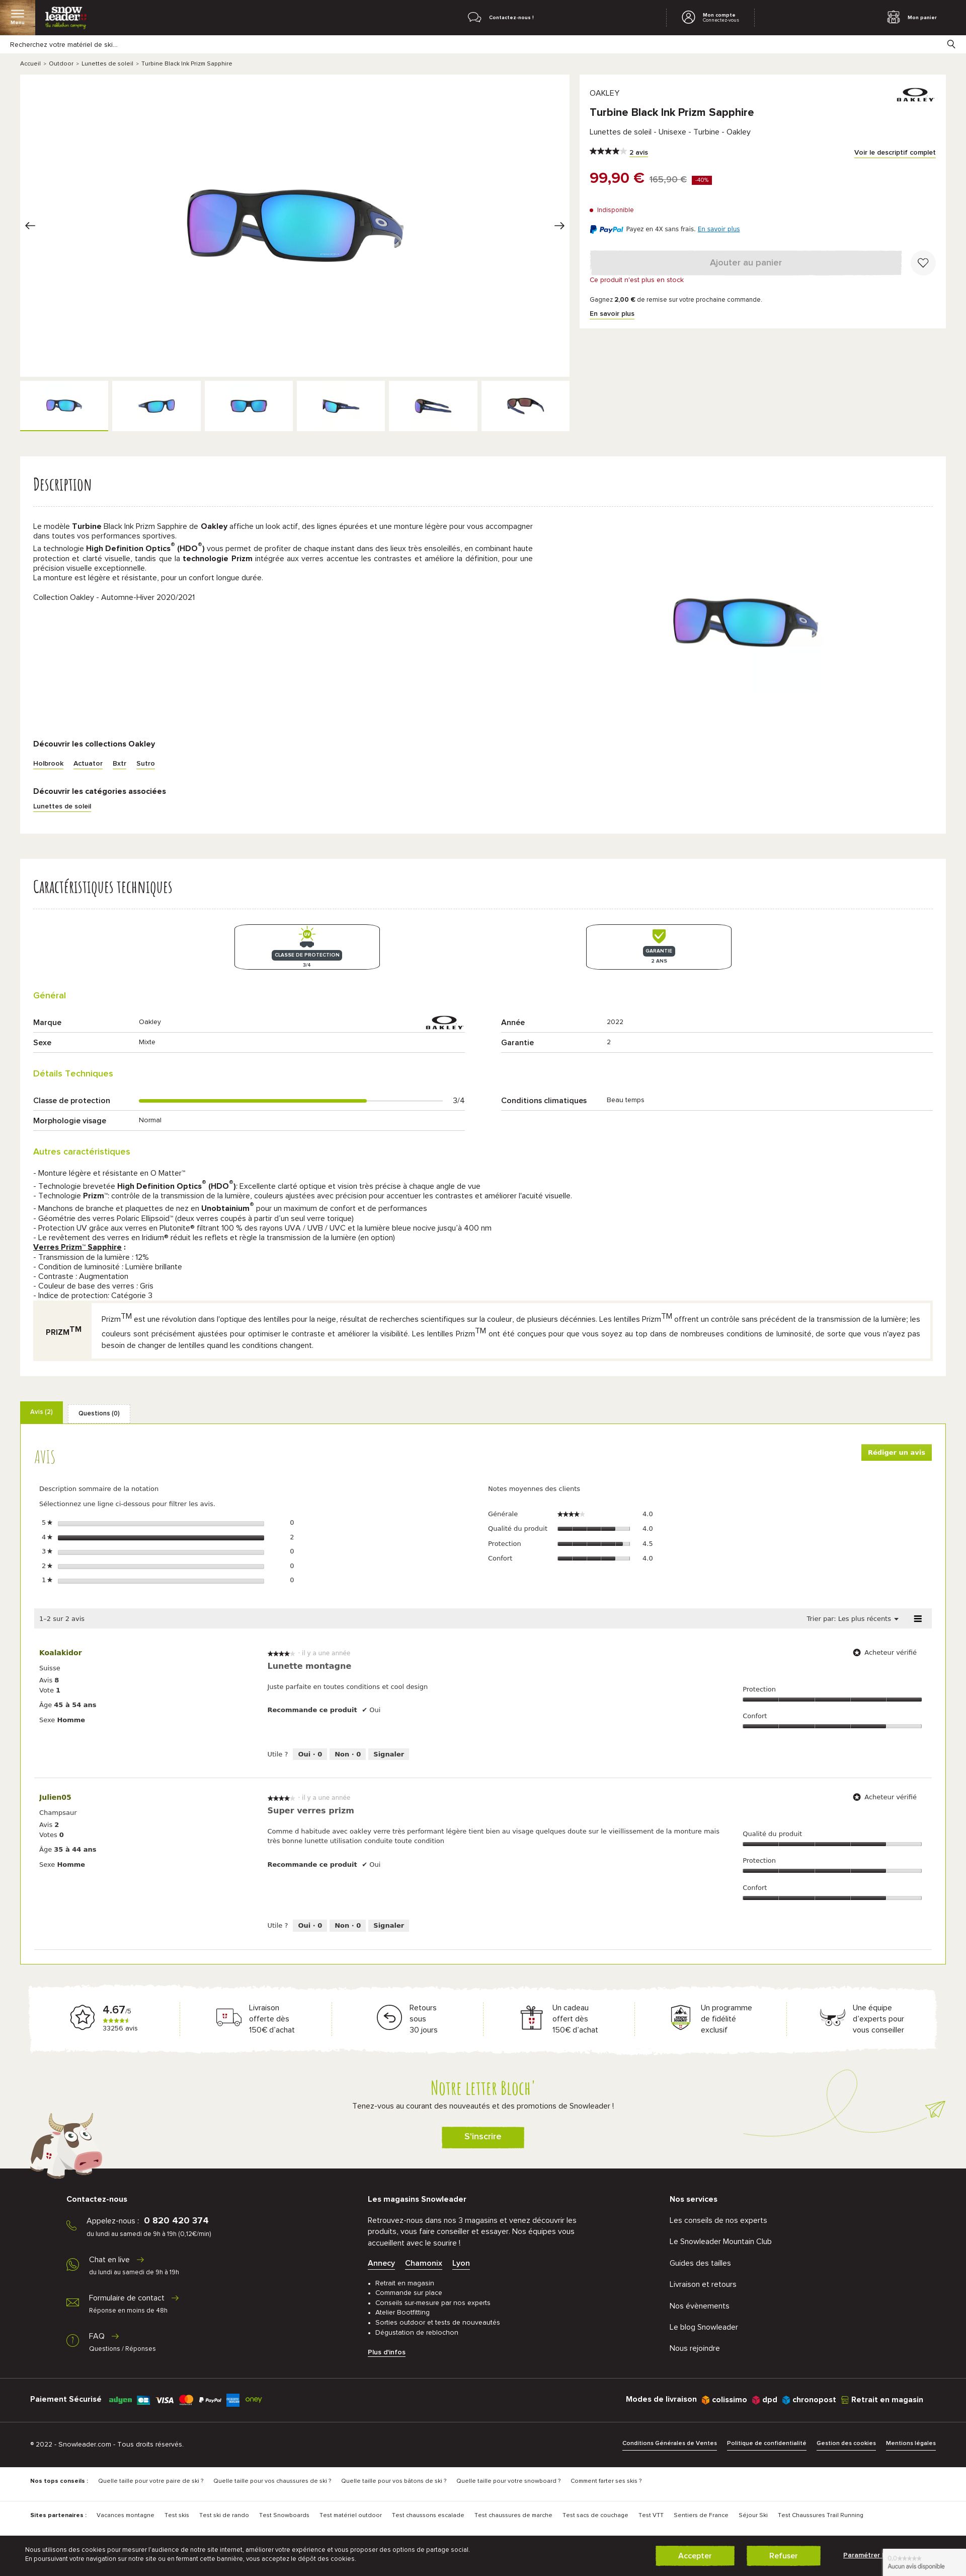This screenshot has height=2576, width=966.
Task: Open Test Snowboards partner site link
Action: pyautogui.click(x=284, y=2515)
